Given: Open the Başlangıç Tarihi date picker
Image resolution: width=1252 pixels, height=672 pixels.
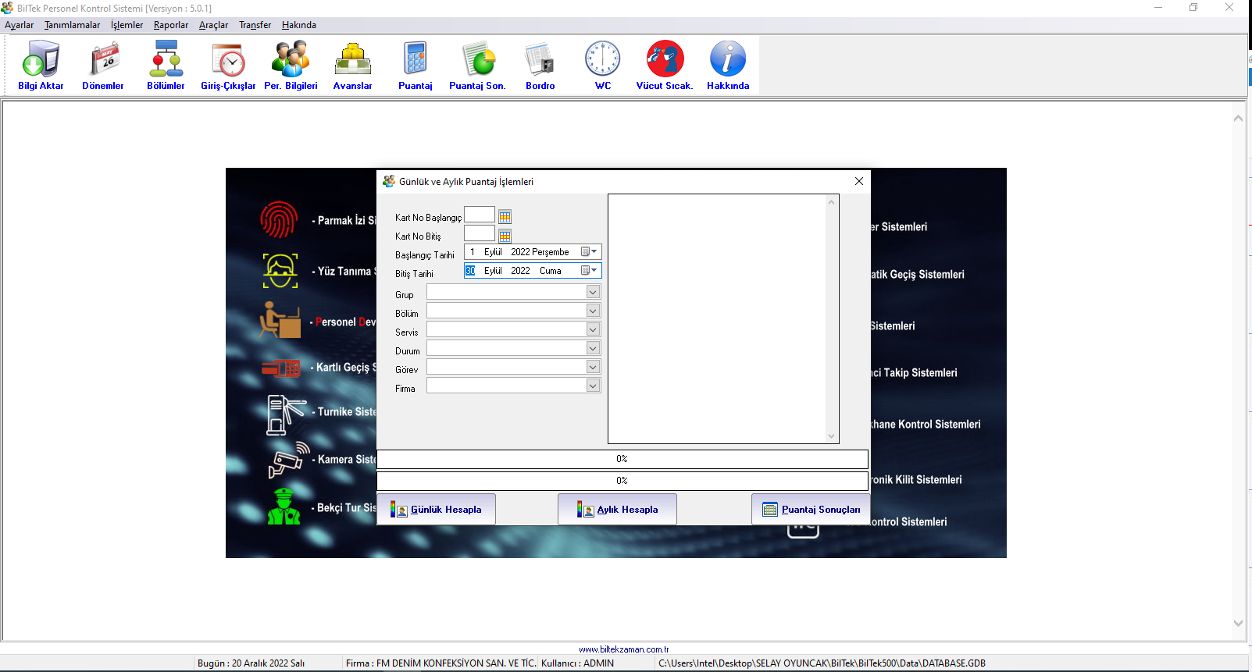Looking at the screenshot, I should [x=590, y=252].
